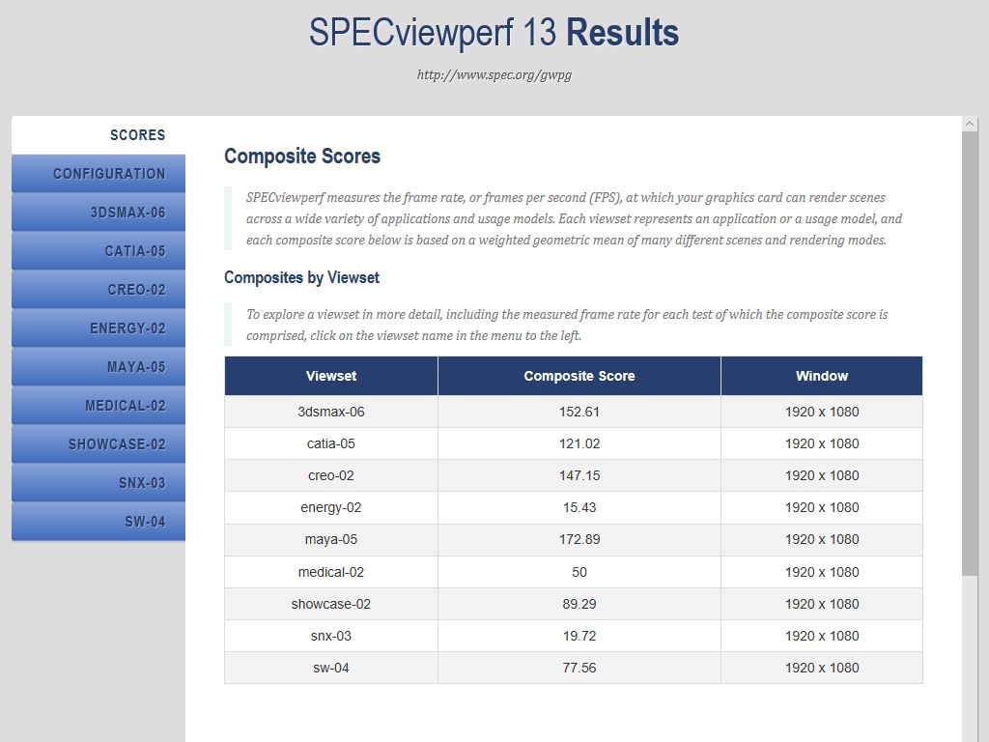Image resolution: width=989 pixels, height=742 pixels.
Task: Select the CATIA-05 sidebar item
Action: coord(99,251)
